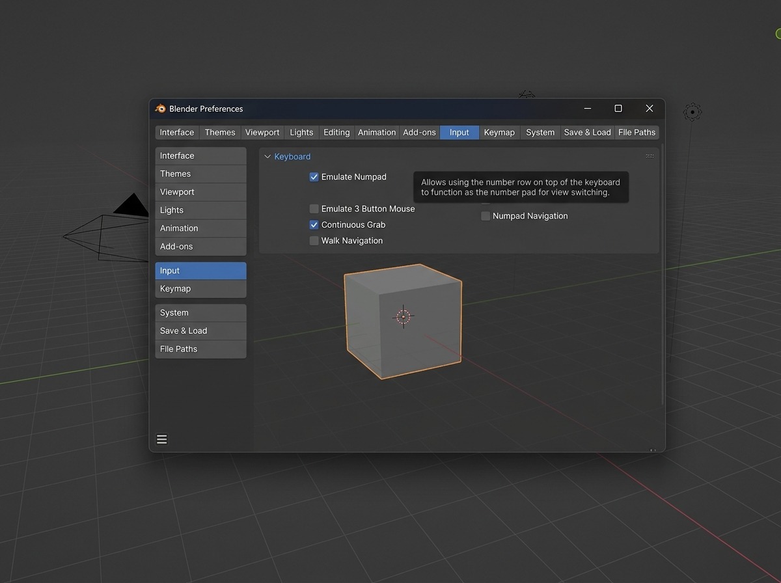Select Add-ons in the left sidebar

pyautogui.click(x=200, y=247)
